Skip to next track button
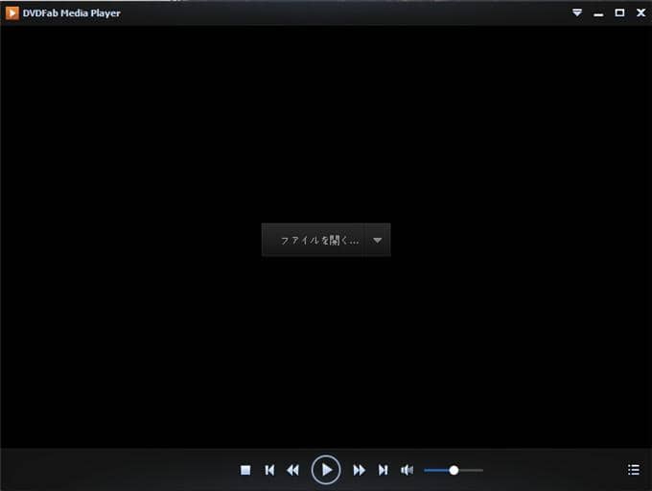 tap(383, 470)
